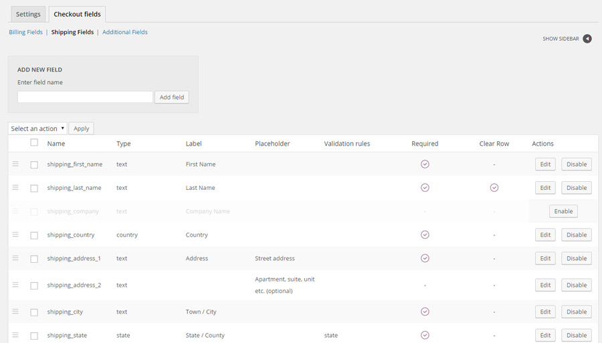
Task: Select the shipping_last_name row checkbox
Action: coord(34,189)
